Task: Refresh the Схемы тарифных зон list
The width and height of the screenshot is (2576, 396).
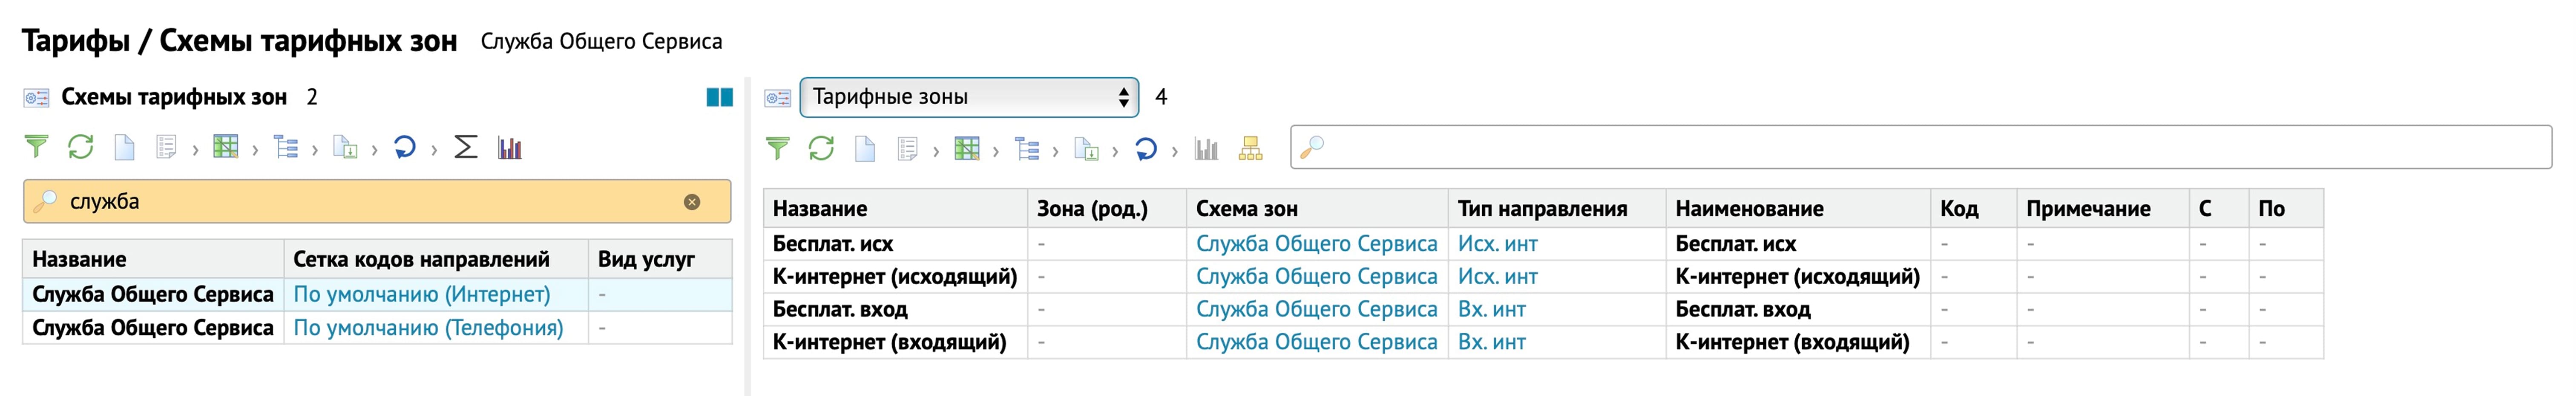Action: click(x=80, y=147)
